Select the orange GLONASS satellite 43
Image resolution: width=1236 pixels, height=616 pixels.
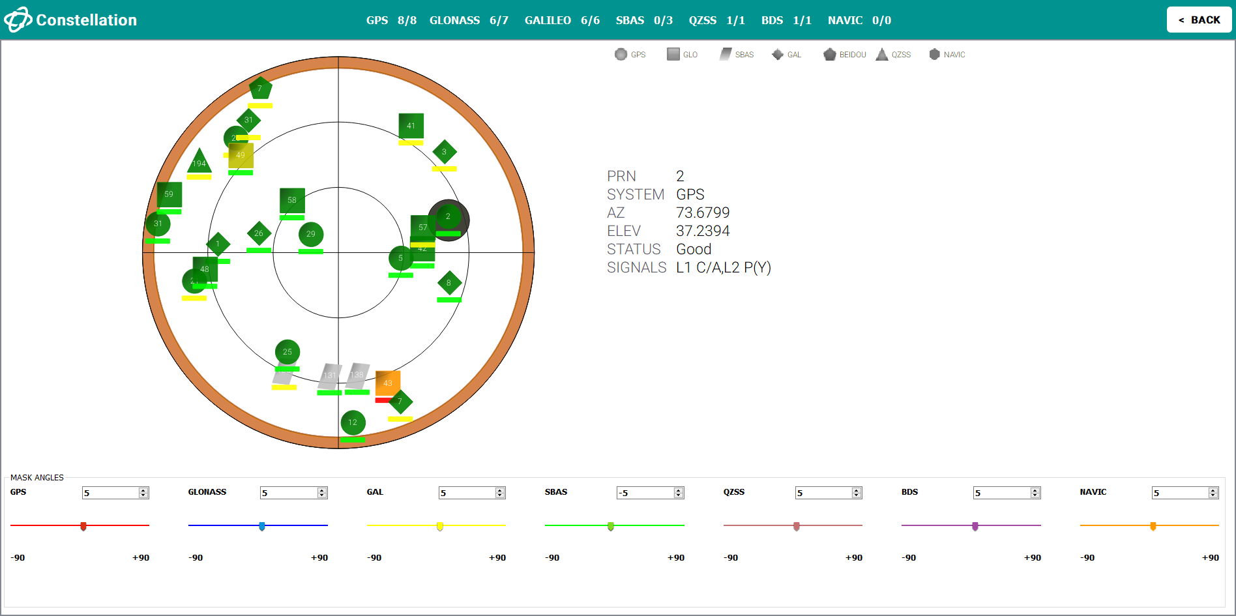pyautogui.click(x=388, y=383)
